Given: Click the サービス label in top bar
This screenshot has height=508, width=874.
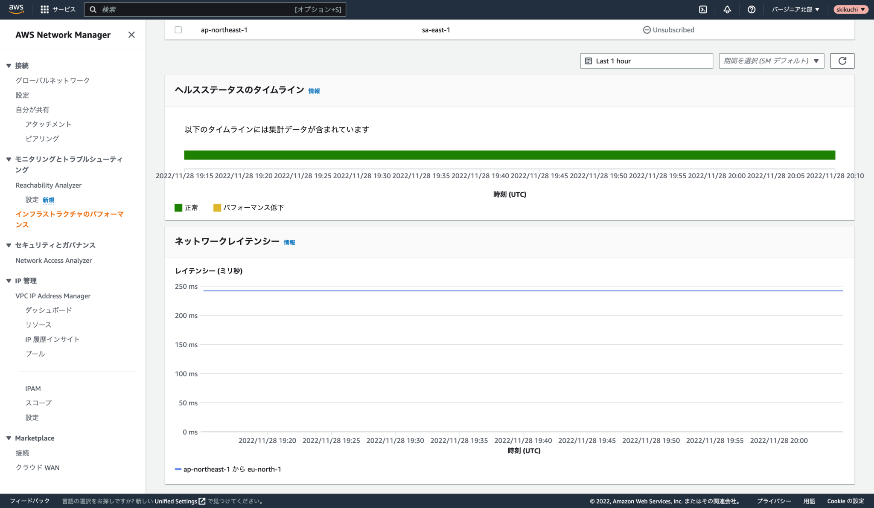Looking at the screenshot, I should (x=64, y=9).
